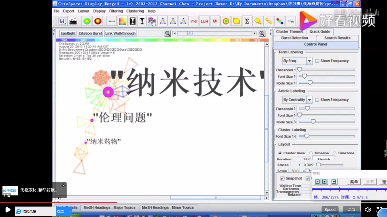Screen dimensions: 387x217
Task: Select the Cluster View layout radio button
Action: click(280, 153)
